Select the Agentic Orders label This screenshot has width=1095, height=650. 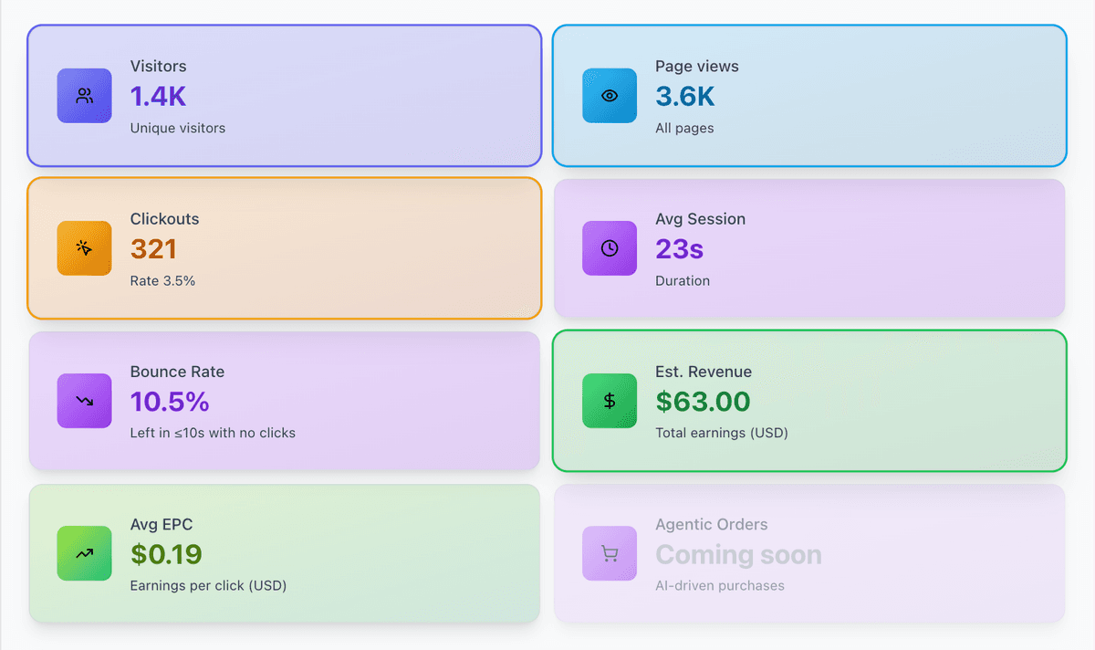[712, 524]
